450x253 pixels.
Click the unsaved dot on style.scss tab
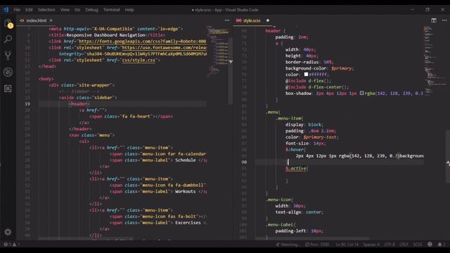click(268, 20)
